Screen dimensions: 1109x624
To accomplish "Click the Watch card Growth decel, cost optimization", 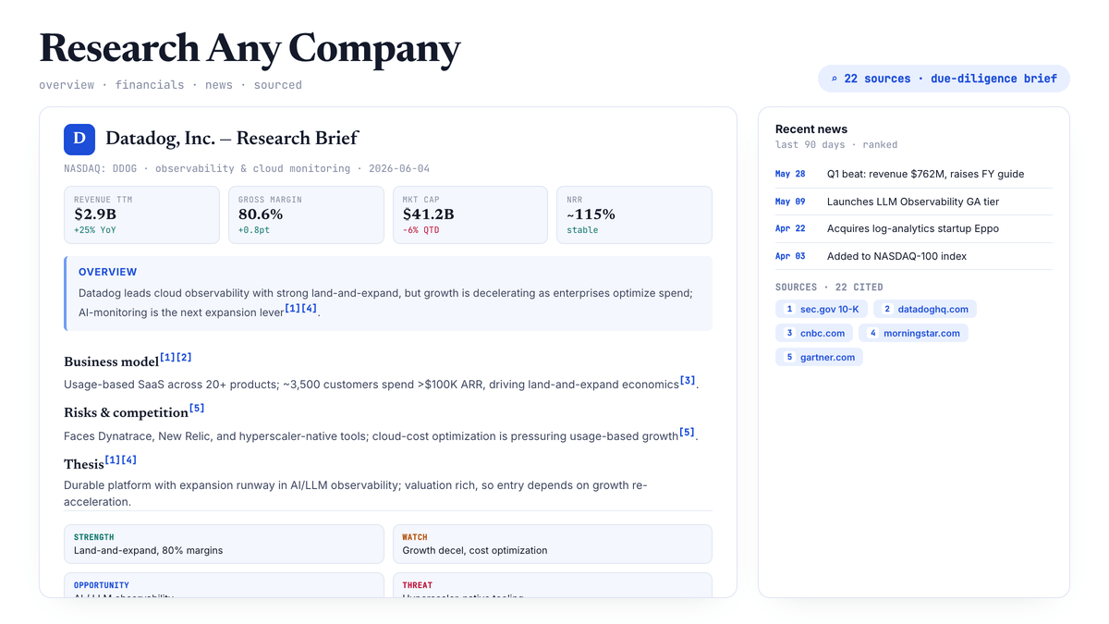I will (553, 544).
